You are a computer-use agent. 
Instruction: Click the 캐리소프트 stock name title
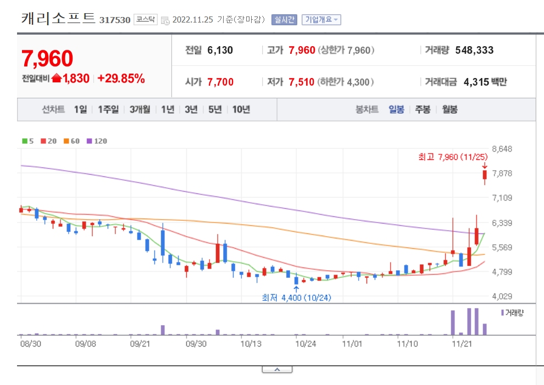tap(58, 18)
